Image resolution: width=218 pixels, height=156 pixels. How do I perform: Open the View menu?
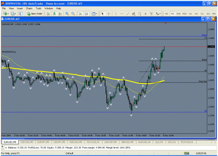click(11, 8)
